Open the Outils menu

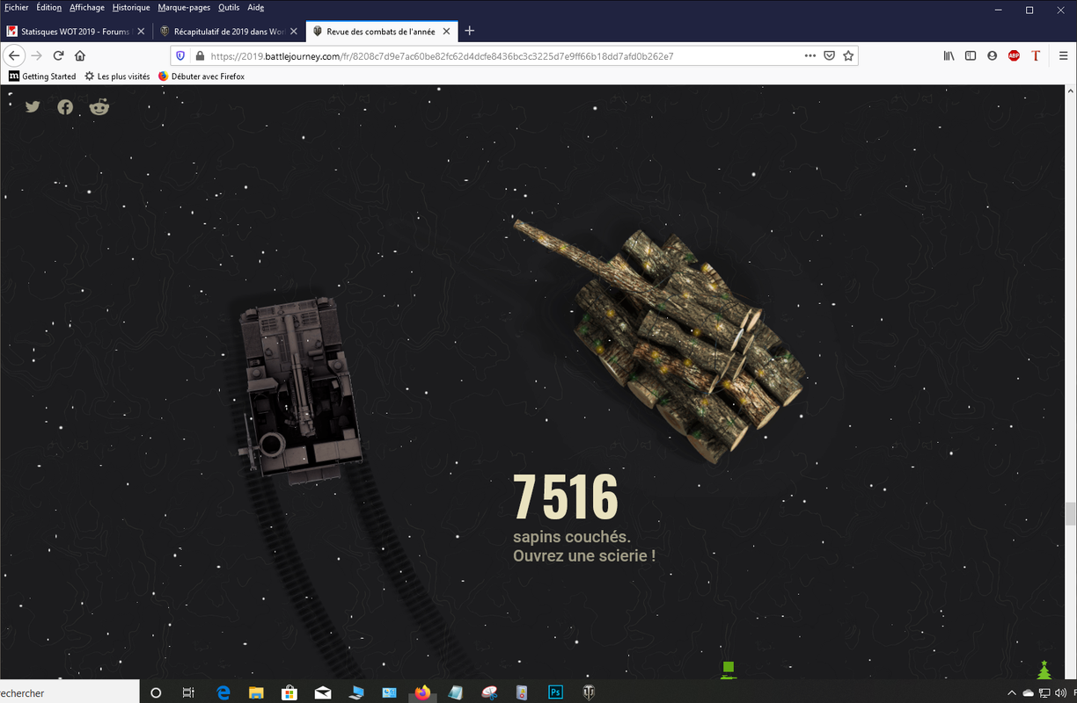[229, 7]
